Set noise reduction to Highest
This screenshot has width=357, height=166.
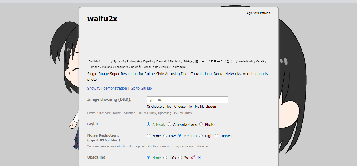pos(216,136)
